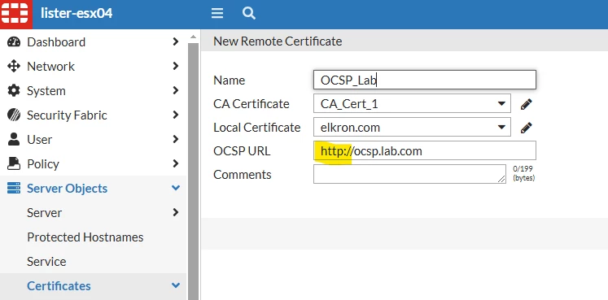
Task: Click the Local Certificate label
Action: 256,128
